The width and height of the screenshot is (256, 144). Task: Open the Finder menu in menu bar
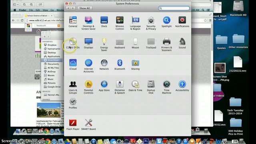tap(22, 10)
